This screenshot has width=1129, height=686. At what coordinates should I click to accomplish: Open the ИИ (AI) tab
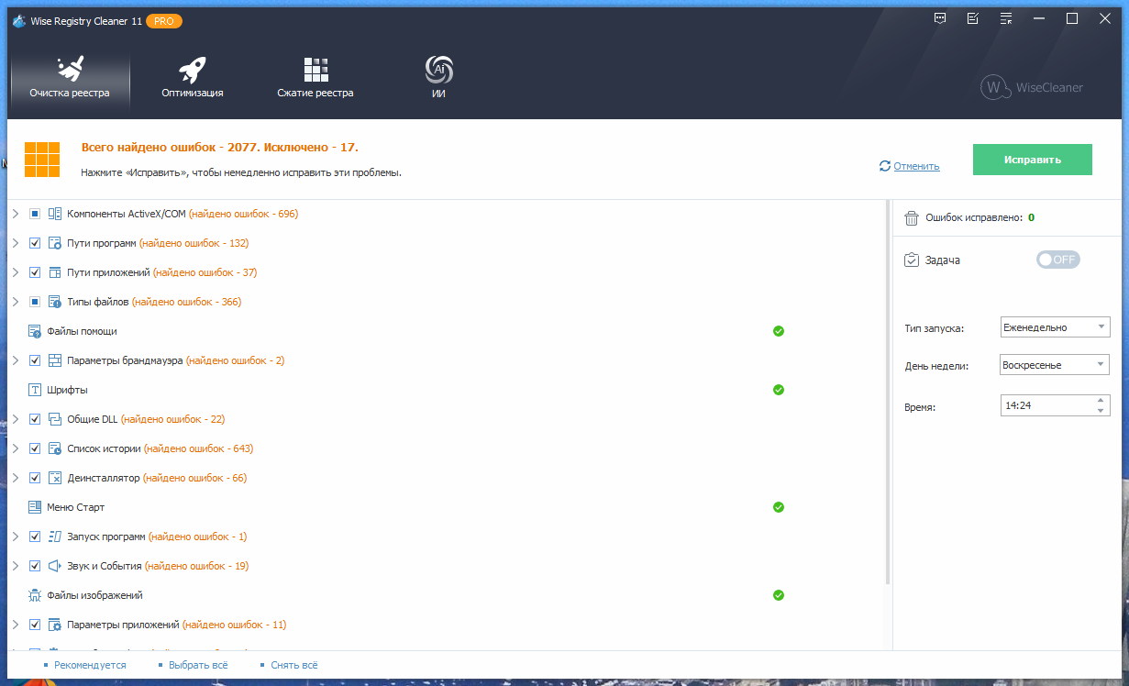(x=438, y=78)
